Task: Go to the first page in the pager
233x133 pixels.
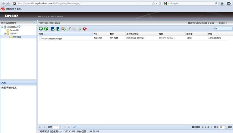Action: click(x=40, y=127)
